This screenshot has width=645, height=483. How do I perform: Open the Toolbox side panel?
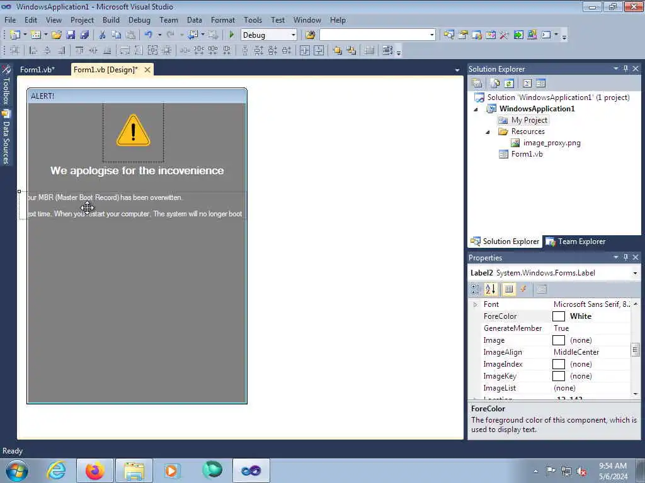pos(6,85)
